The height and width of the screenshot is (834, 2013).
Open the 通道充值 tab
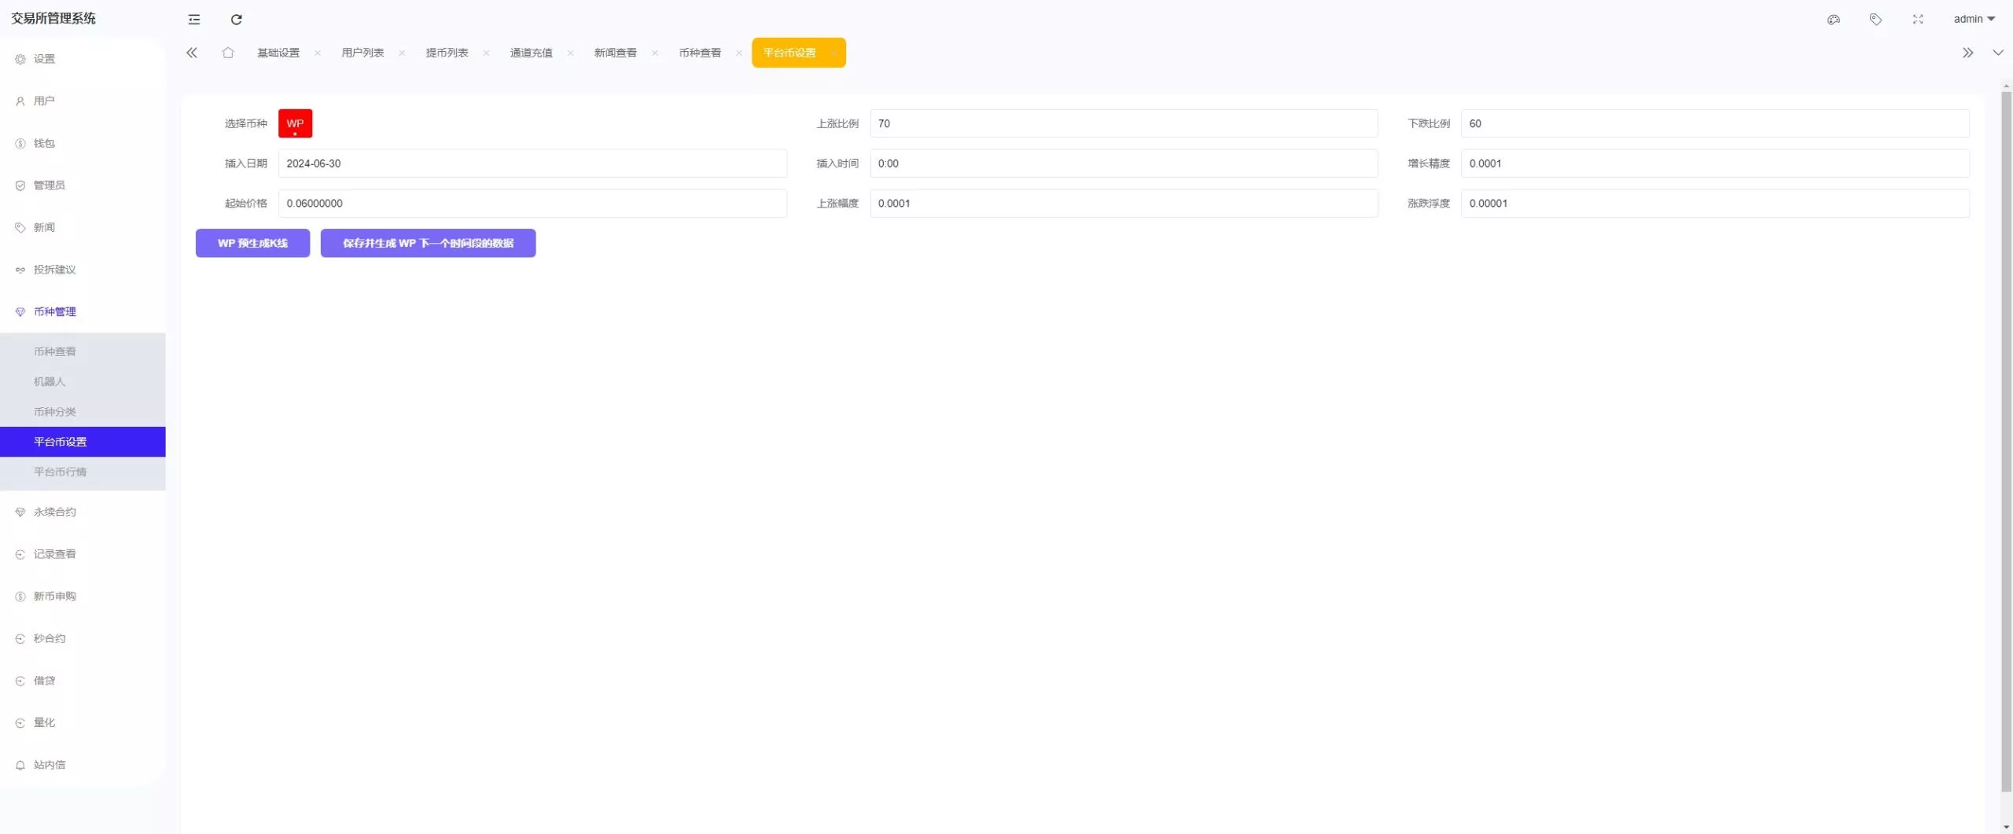(x=531, y=53)
